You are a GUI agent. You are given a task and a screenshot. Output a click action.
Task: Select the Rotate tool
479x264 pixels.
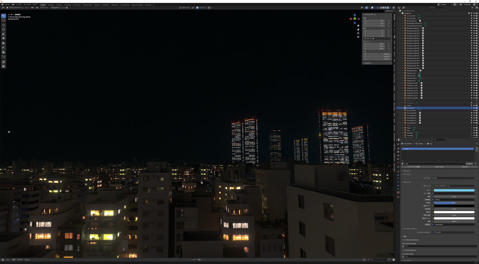click(4, 29)
